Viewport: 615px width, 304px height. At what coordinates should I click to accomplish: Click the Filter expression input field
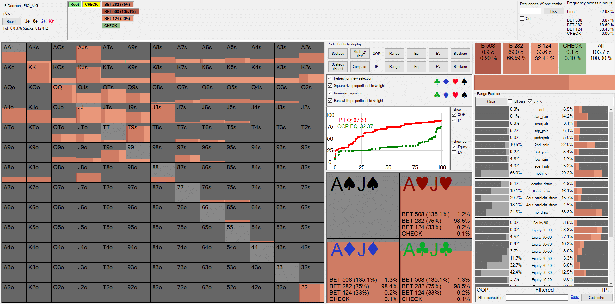pos(536,298)
